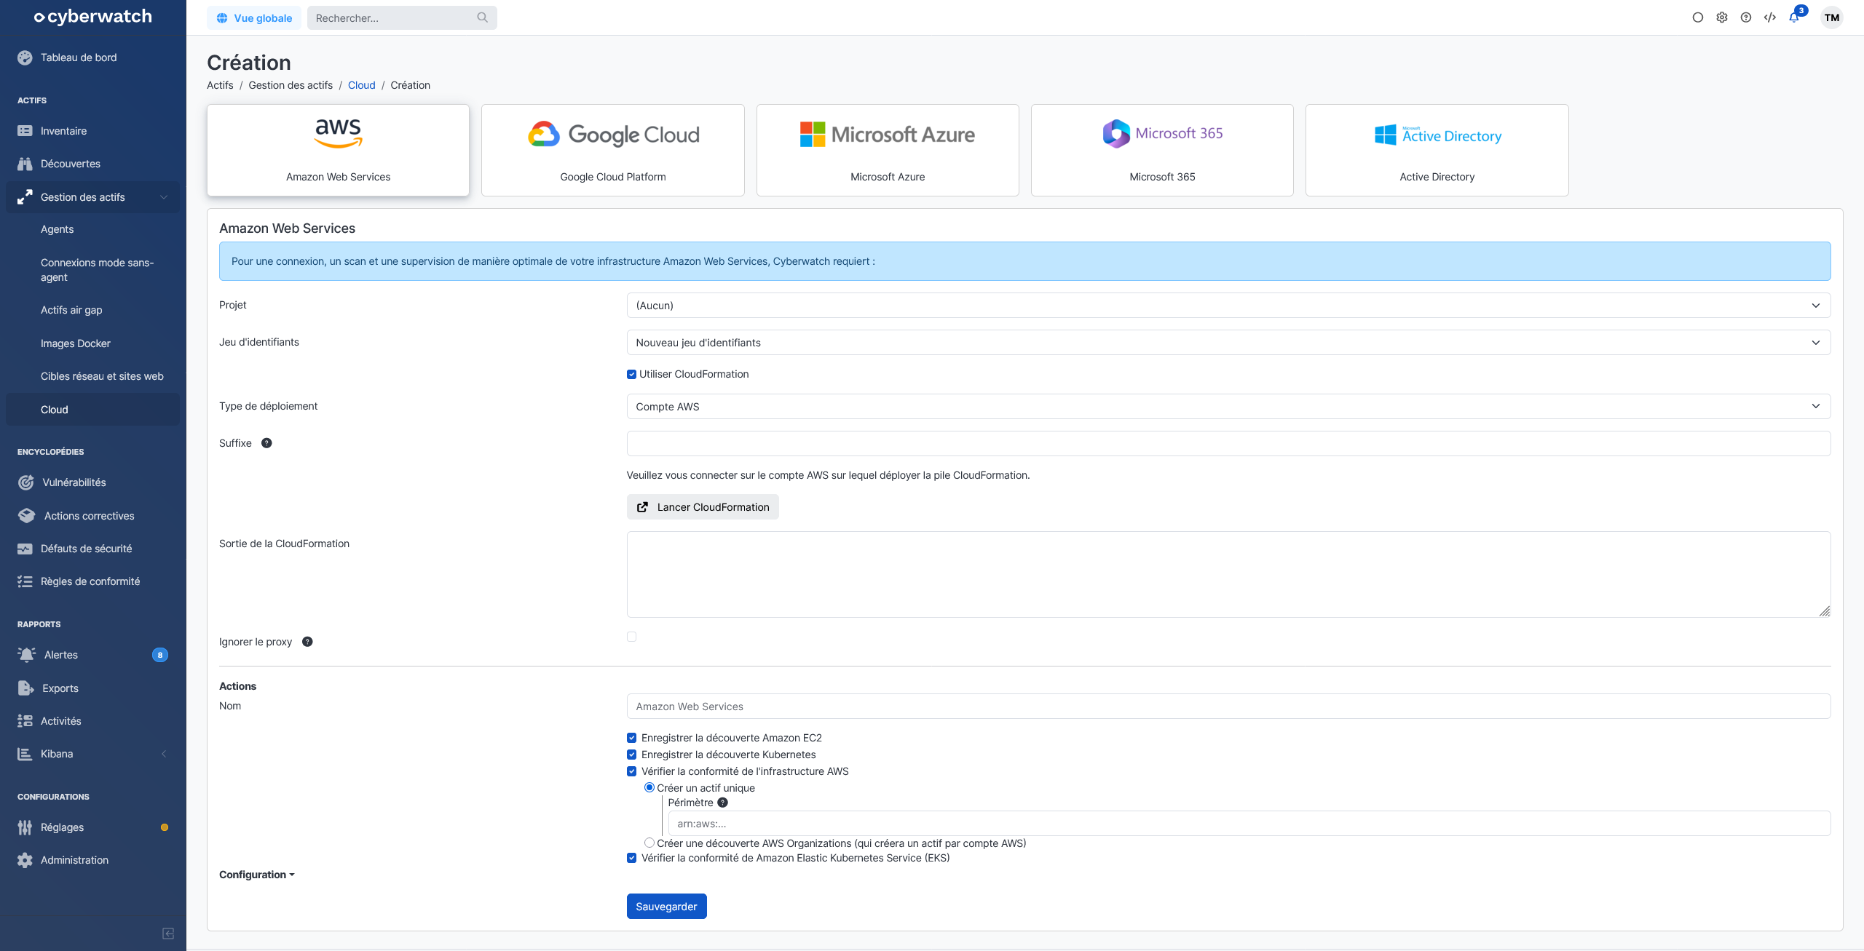Open Inventaire in the sidebar
This screenshot has width=1864, height=951.
(x=63, y=131)
